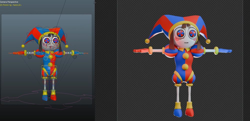Click the '(2) Pomni rig : hand_ik.L' label

(x=11, y=5)
